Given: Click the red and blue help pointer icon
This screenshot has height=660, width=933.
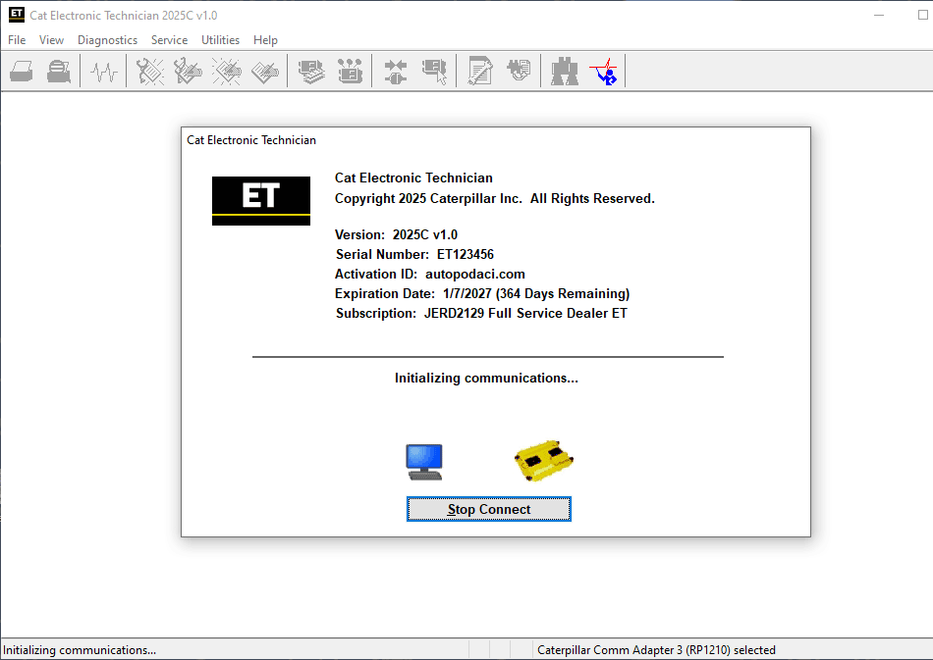Looking at the screenshot, I should coord(603,72).
